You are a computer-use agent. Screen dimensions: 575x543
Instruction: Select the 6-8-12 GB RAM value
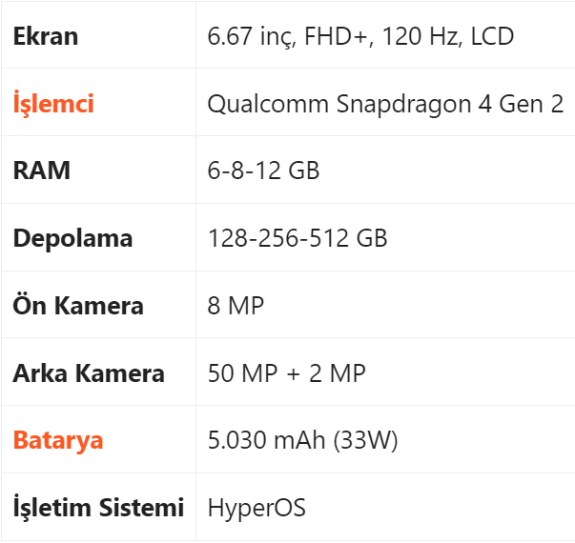(263, 171)
